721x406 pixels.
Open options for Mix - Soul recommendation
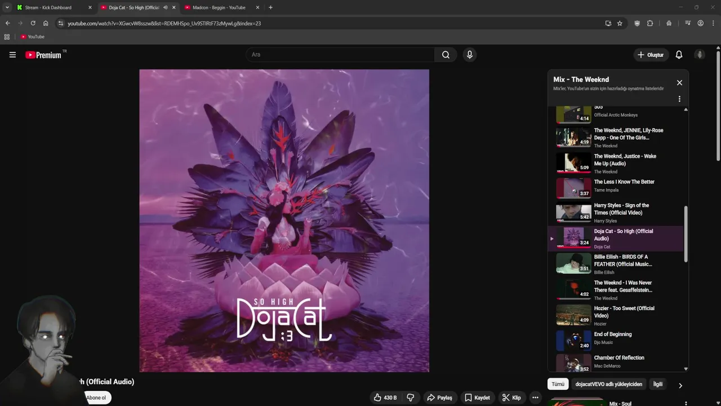coord(686,404)
